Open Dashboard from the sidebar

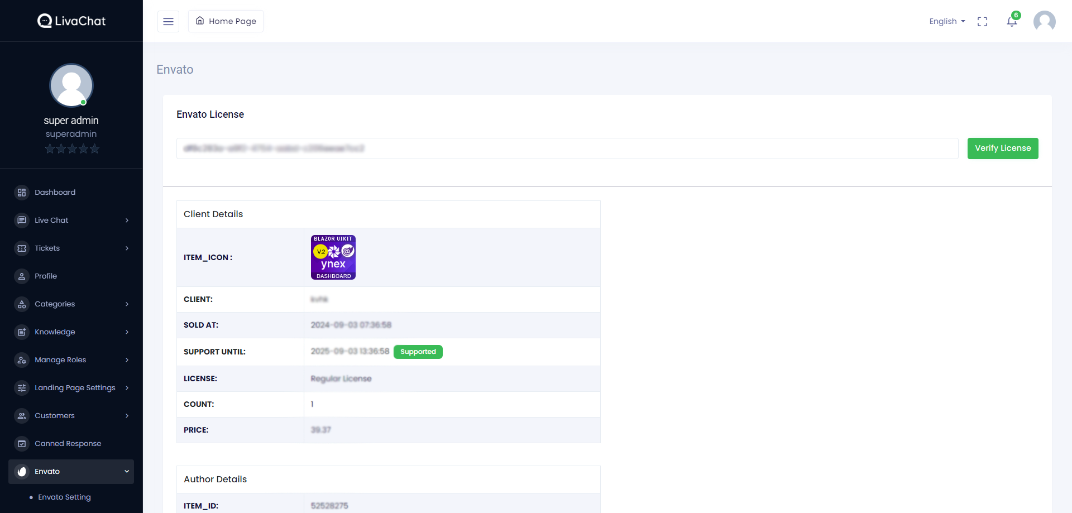point(55,193)
